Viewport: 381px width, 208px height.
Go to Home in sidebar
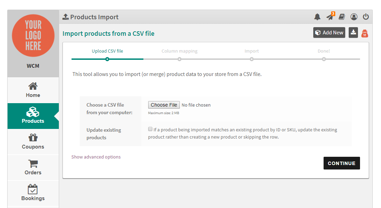click(33, 90)
